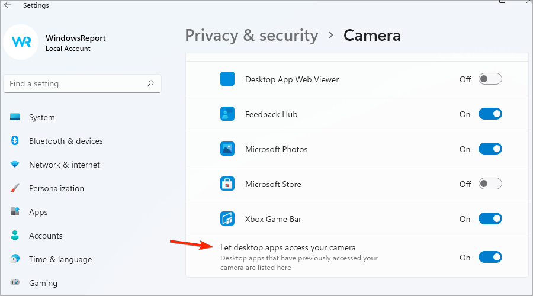Click the Personalization paintbrush icon
The image size is (533, 296).
point(15,188)
